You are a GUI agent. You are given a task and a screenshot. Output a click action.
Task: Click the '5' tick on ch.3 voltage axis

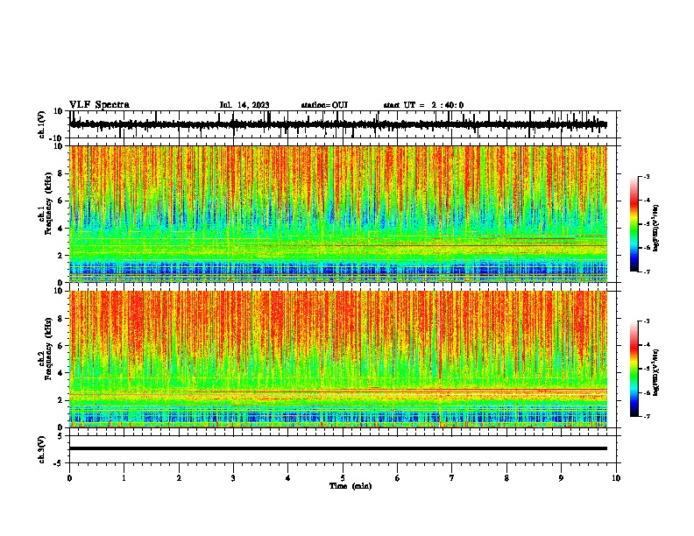click(60, 436)
